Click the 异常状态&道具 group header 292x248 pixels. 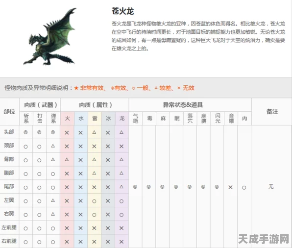[x=183, y=105]
